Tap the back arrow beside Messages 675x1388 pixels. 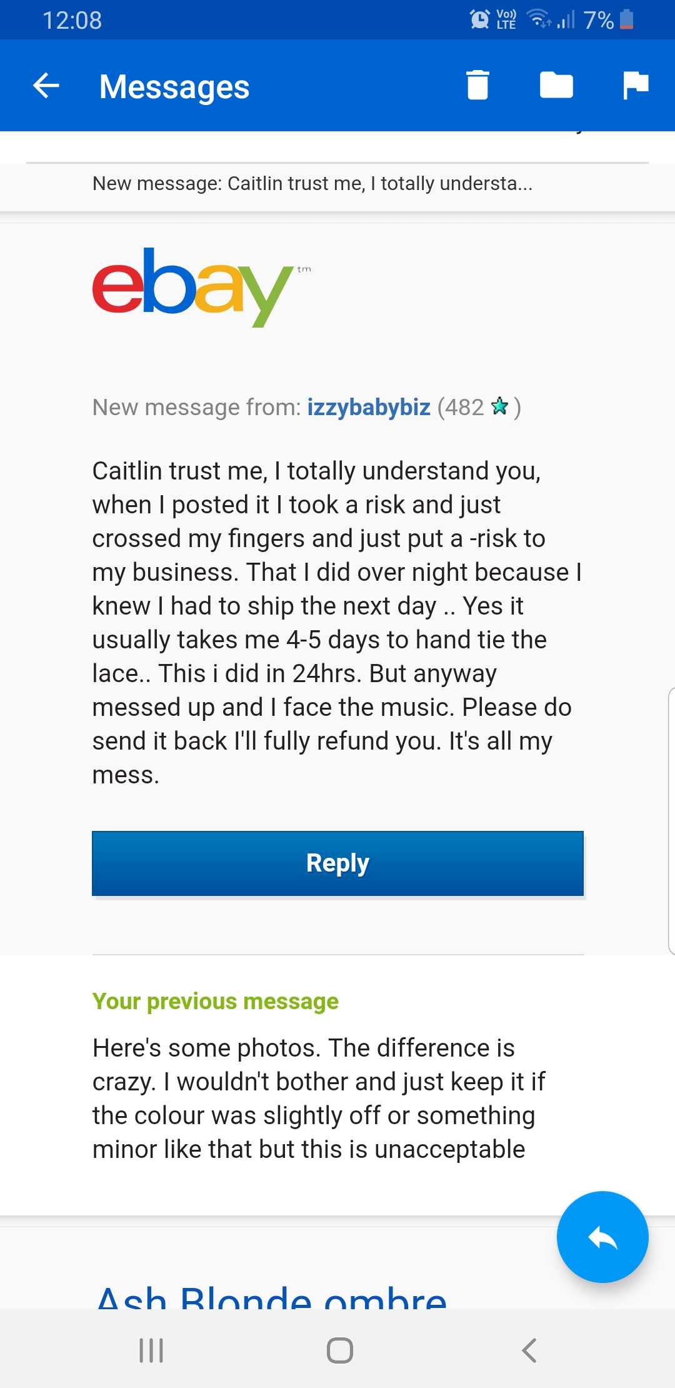(x=45, y=86)
